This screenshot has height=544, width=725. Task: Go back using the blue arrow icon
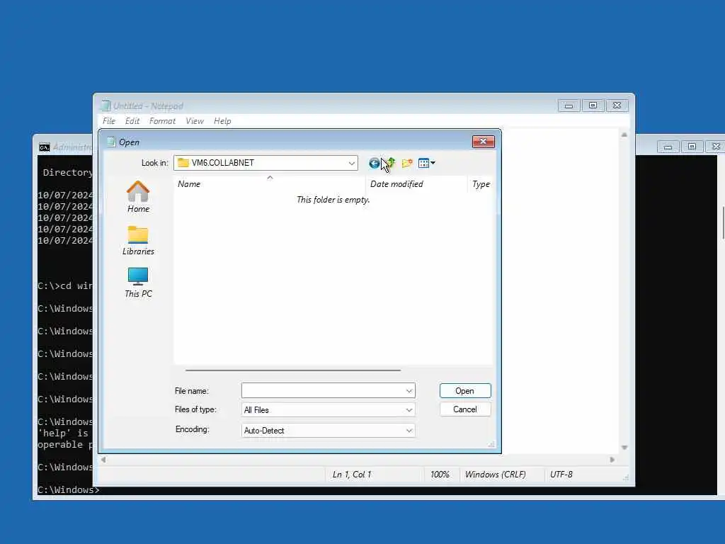tap(374, 164)
